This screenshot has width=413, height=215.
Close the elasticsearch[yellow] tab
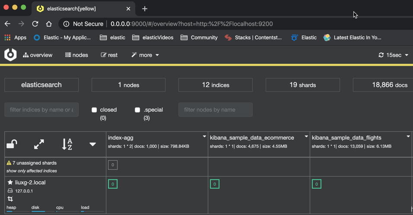[x=128, y=9]
